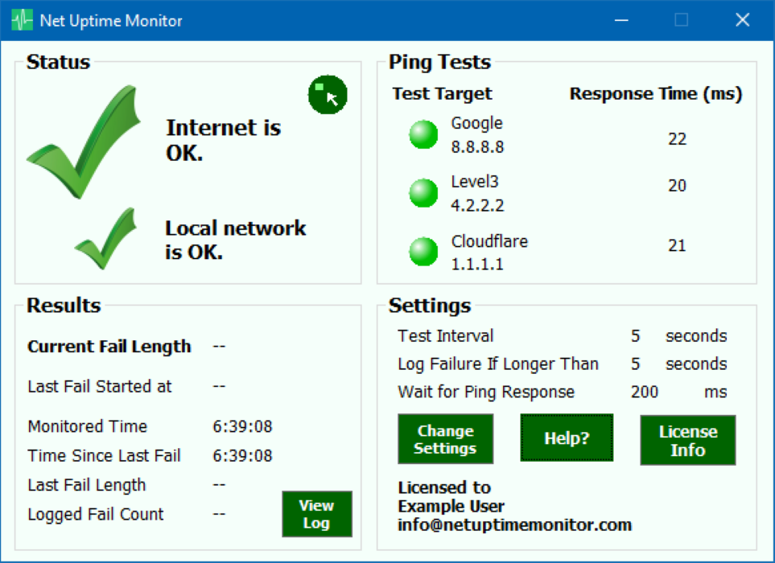Click the Last Fail Started at label
The height and width of the screenshot is (563, 775).
[x=99, y=386]
